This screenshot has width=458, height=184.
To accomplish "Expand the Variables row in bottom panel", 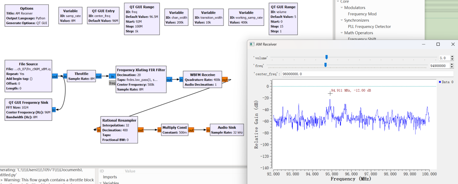I will [101, 183].
